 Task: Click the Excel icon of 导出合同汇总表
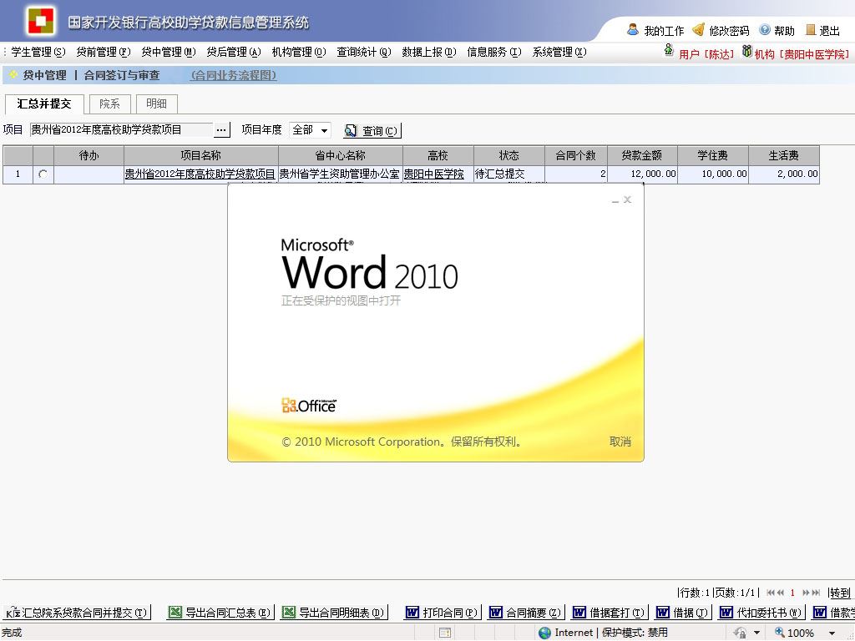[x=175, y=613]
